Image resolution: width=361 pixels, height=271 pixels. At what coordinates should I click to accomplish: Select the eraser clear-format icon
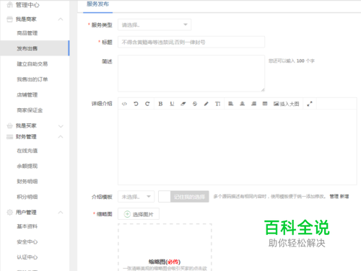pos(183,104)
